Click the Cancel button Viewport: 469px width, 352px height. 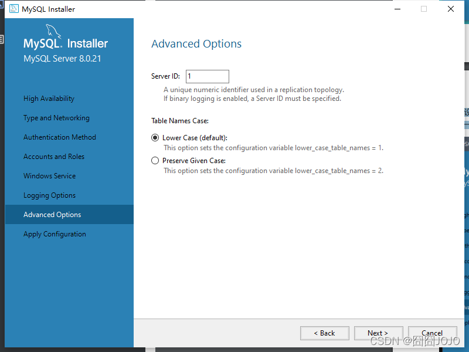click(432, 333)
